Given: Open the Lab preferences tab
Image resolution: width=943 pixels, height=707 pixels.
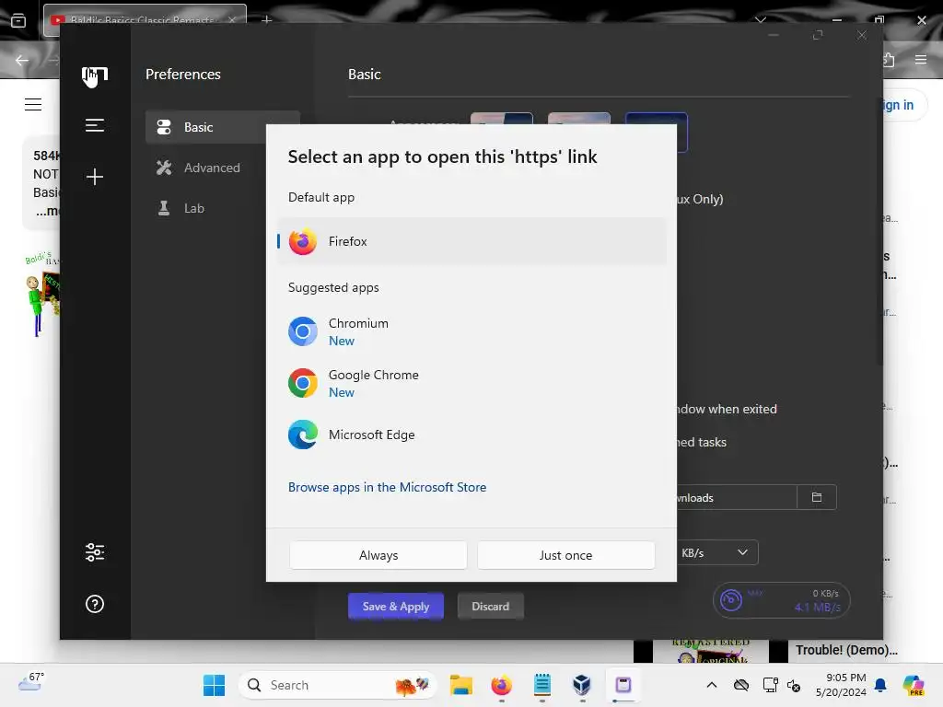Looking at the screenshot, I should (x=223, y=208).
